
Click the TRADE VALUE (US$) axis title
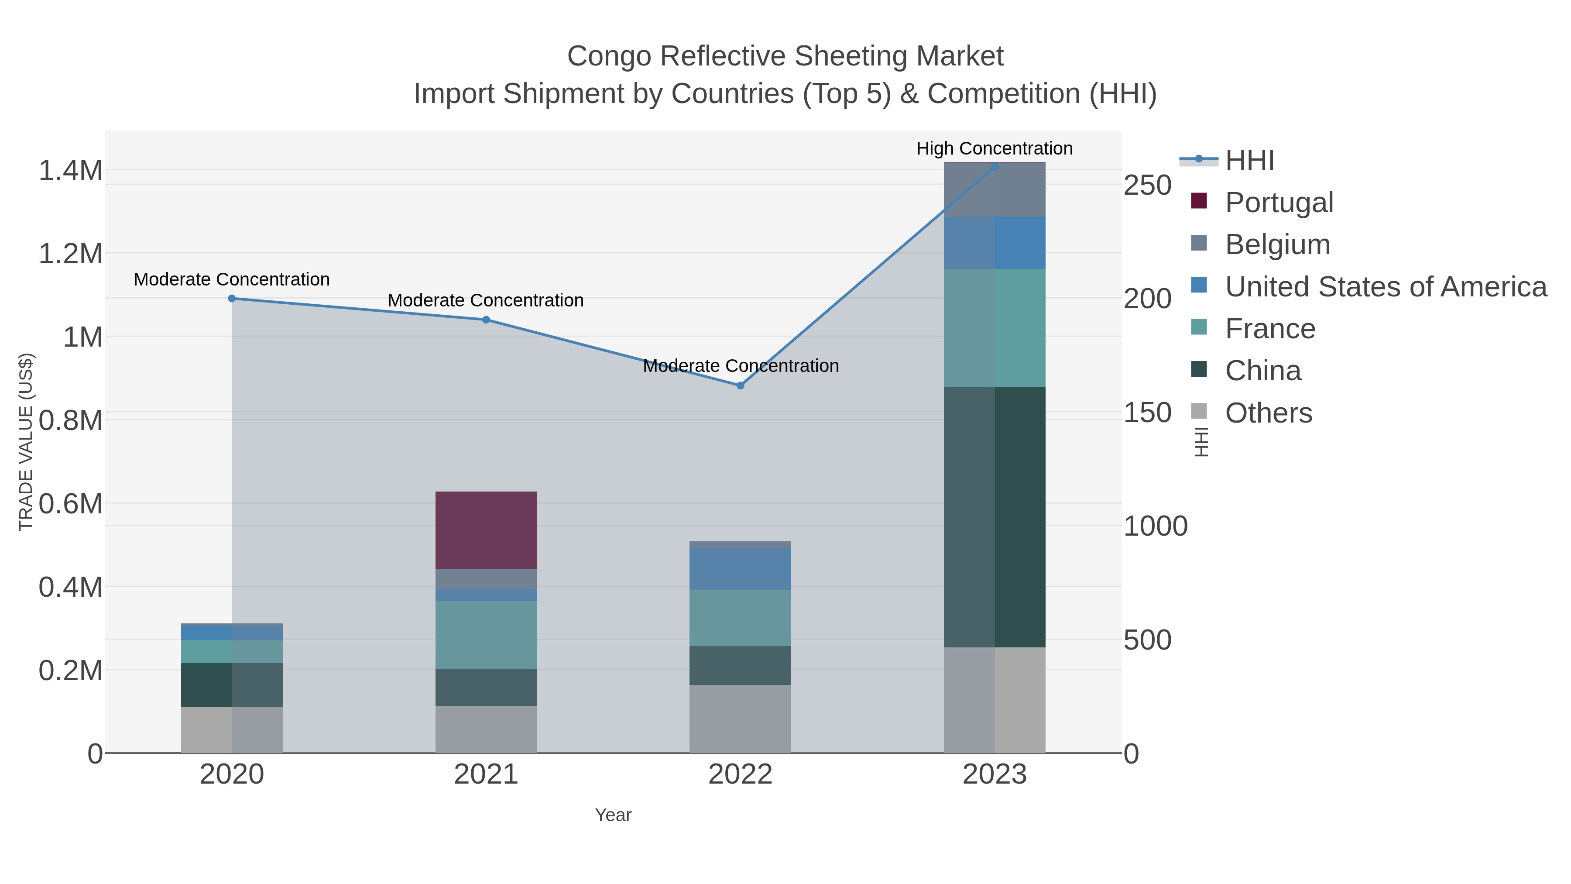[26, 442]
